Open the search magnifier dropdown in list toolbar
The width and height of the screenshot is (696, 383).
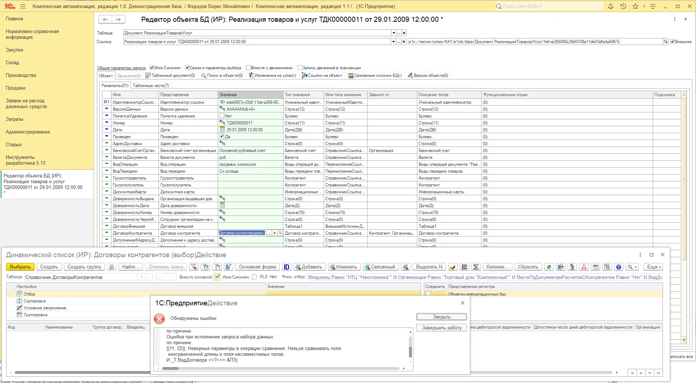point(632,267)
